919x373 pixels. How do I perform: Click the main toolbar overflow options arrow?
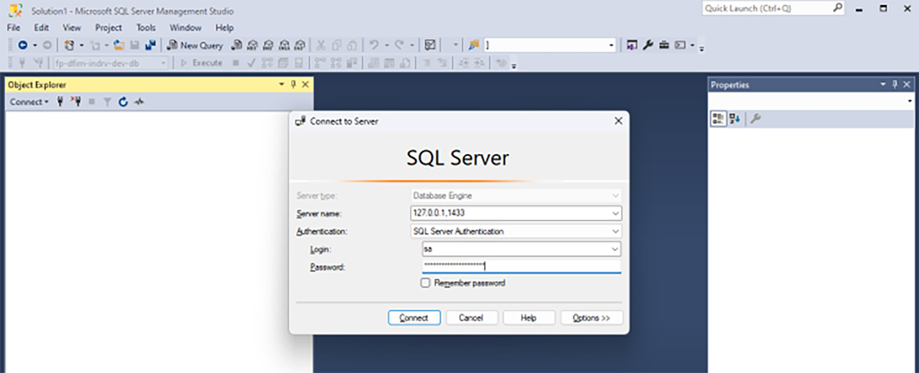click(702, 48)
